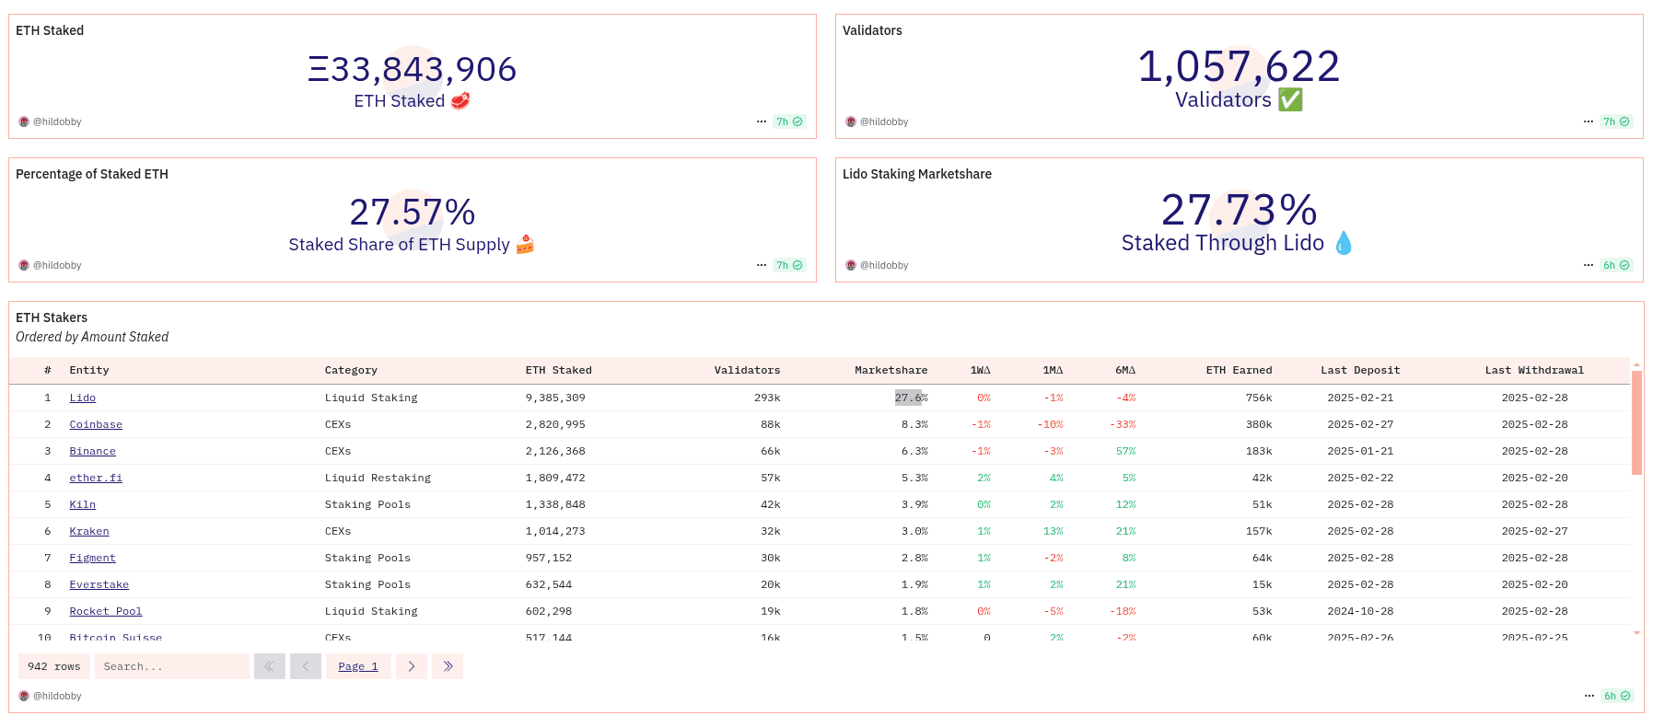
Task: Jump to last page of table
Action: point(448,666)
